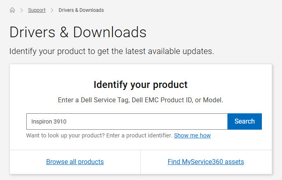Open Find MyService360 assets

206,162
